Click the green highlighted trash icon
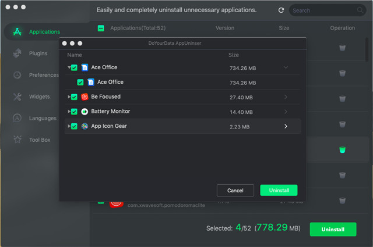Image resolution: width=373 pixels, height=247 pixels. (342, 150)
